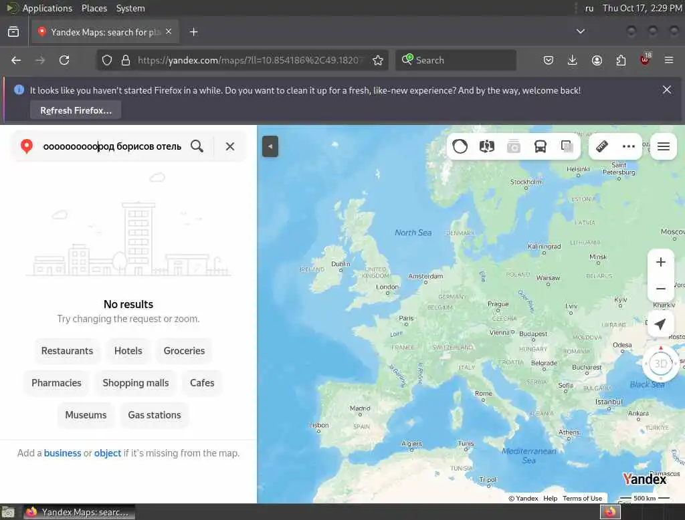Click into the Maps search input field
Screen dimensions: 685x520
tap(112, 146)
